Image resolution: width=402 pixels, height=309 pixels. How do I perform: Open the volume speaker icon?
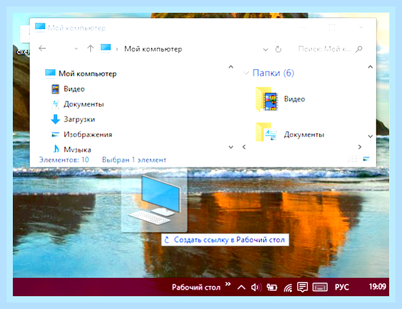coord(256,288)
